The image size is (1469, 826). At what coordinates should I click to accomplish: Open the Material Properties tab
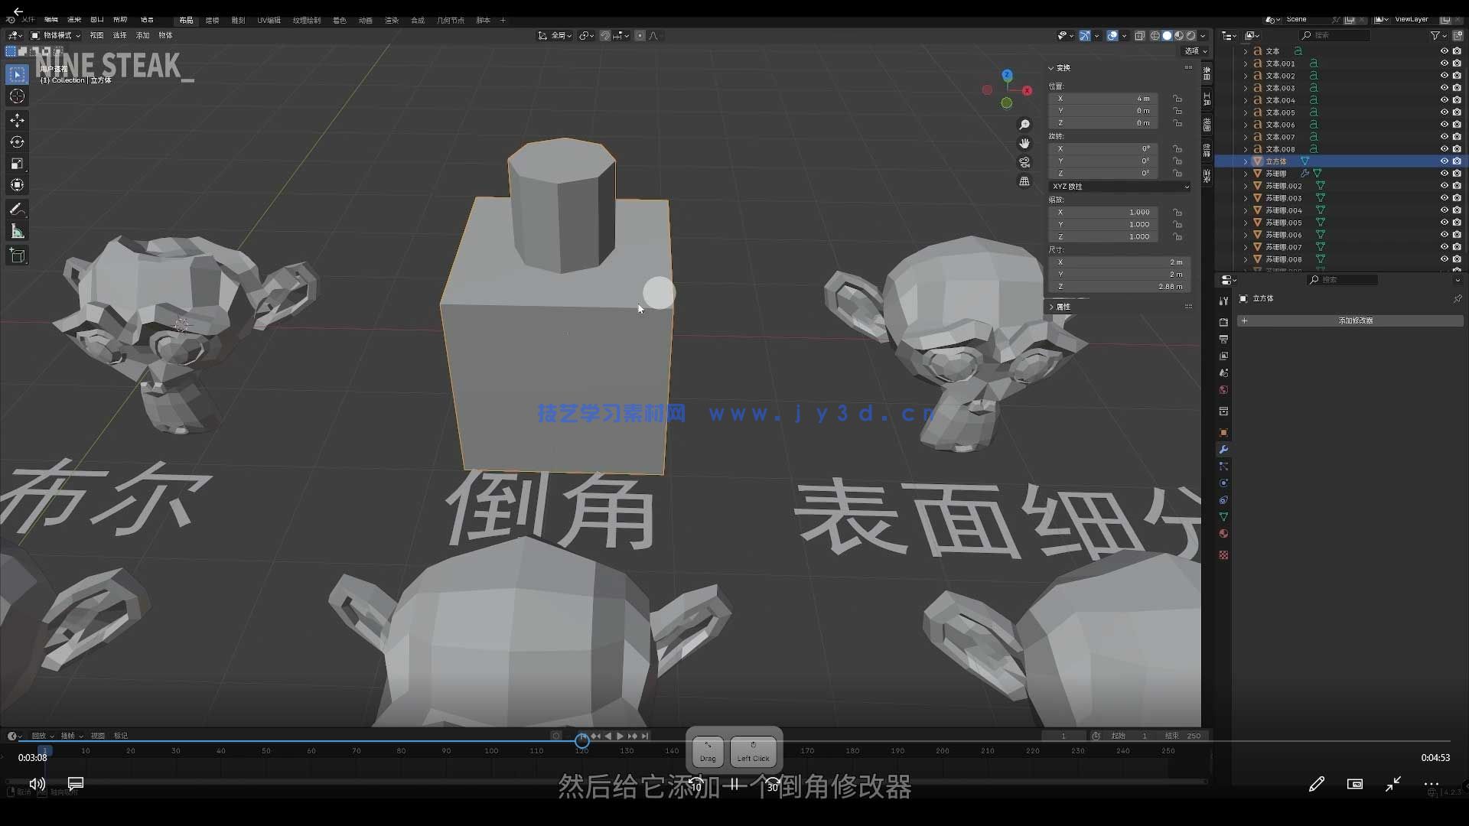[x=1223, y=534]
